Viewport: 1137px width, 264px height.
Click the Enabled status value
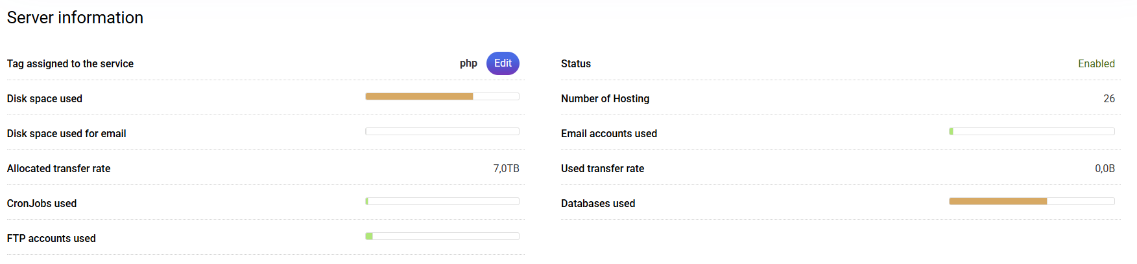[x=1096, y=63]
